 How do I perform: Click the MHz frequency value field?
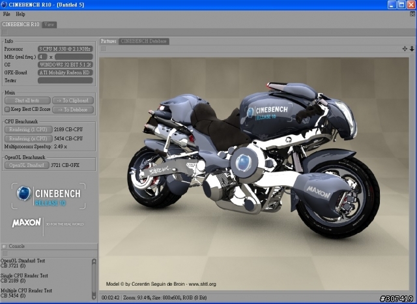[74, 57]
